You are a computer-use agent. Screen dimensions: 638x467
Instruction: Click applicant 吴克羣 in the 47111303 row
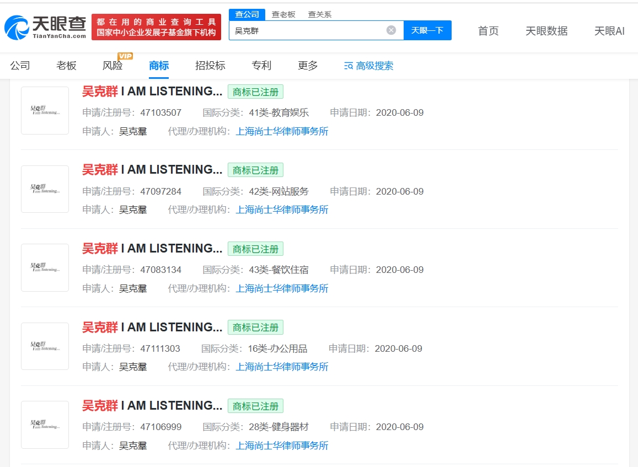[133, 367]
